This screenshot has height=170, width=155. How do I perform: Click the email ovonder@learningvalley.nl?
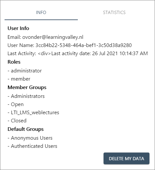pyautogui.click(x=53, y=37)
